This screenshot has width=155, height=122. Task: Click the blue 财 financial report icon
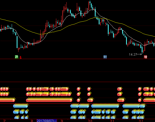(105, 57)
